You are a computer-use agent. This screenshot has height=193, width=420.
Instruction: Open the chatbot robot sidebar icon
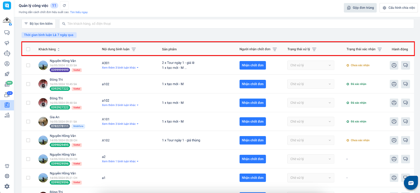pos(7,53)
